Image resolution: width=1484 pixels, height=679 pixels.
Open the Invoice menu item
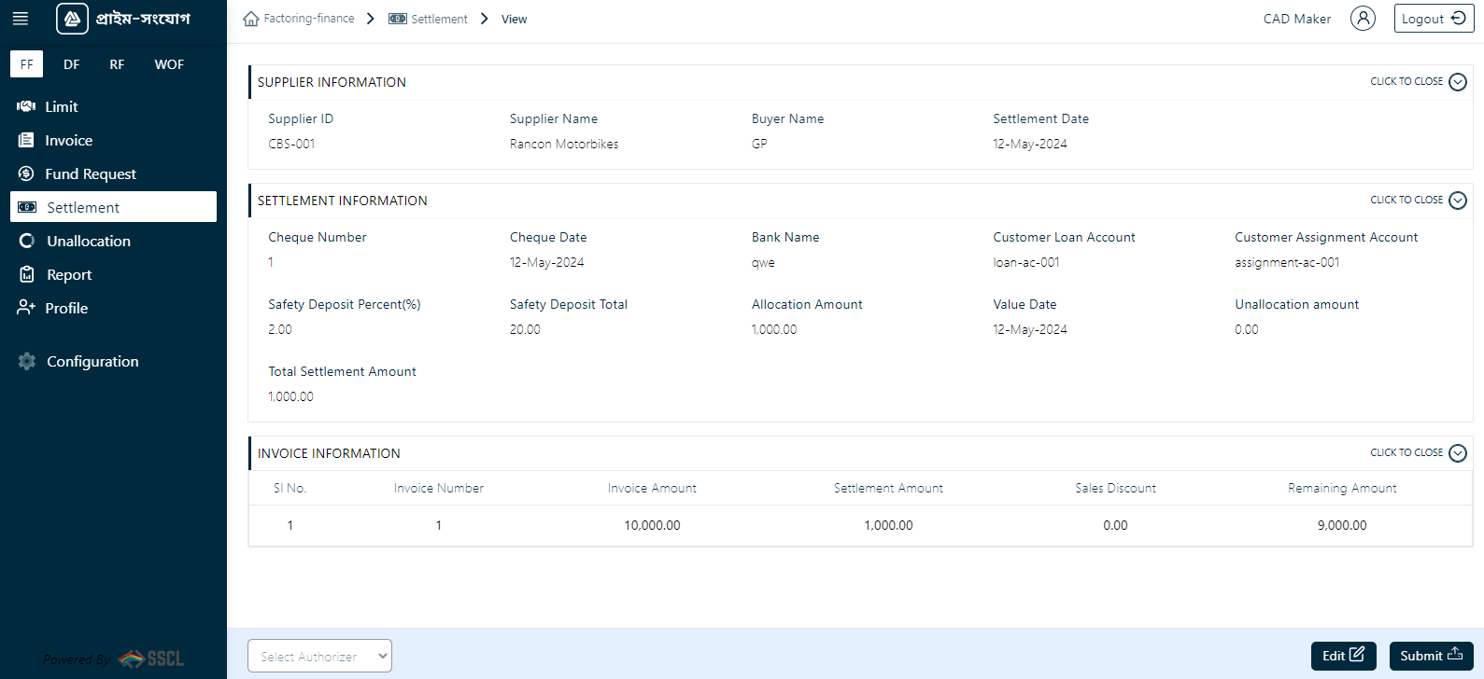pyautogui.click(x=113, y=140)
